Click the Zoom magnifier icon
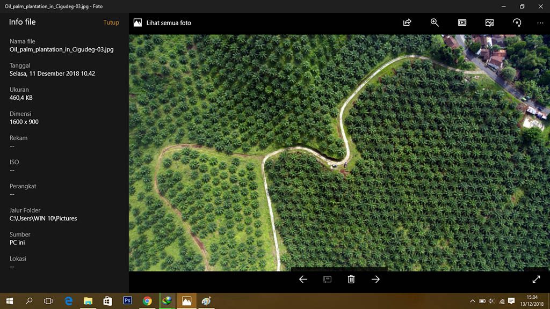Screen dimensions: 550x309 pyautogui.click(x=435, y=23)
